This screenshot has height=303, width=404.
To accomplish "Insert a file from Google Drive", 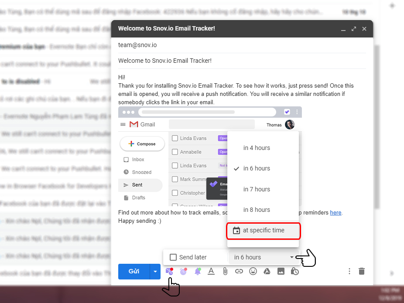I will (x=267, y=271).
